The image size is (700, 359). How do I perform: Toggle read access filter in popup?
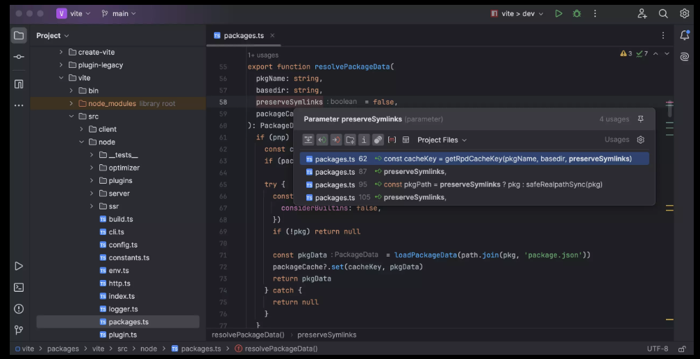point(322,140)
